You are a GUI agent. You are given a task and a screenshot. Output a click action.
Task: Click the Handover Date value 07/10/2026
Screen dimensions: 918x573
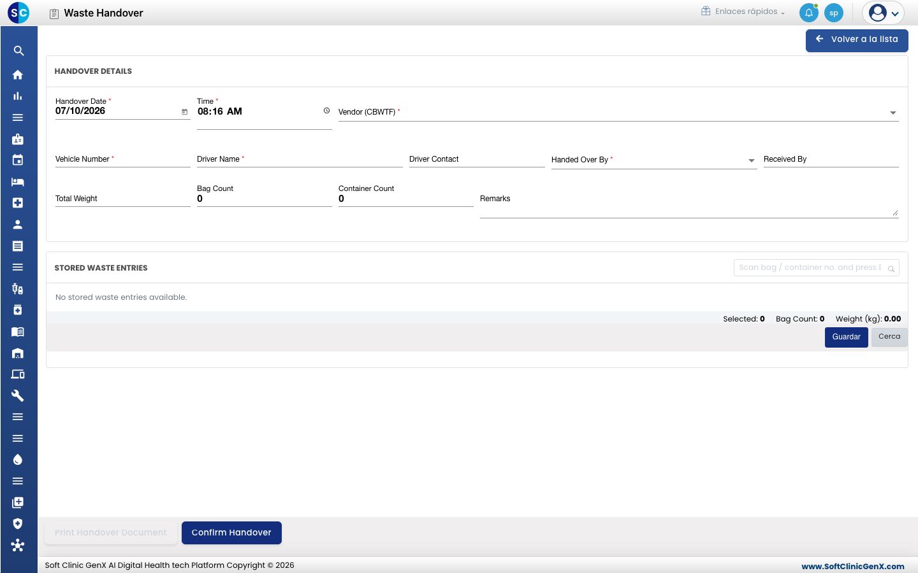[80, 111]
